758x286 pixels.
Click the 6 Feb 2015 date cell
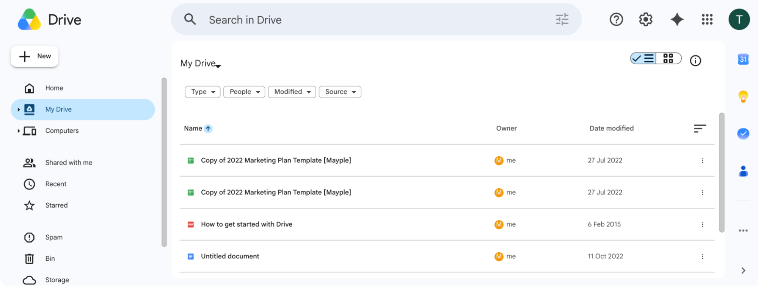604,224
